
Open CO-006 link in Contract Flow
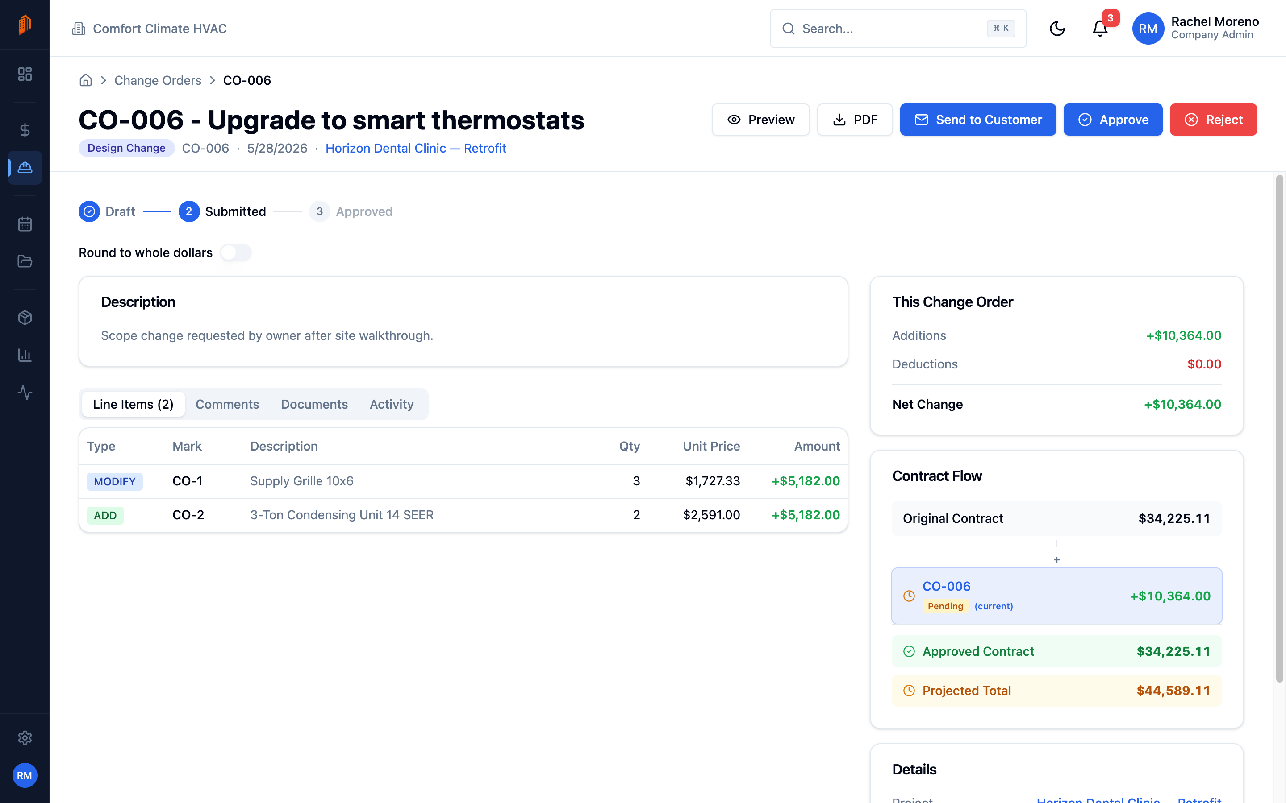click(x=947, y=586)
